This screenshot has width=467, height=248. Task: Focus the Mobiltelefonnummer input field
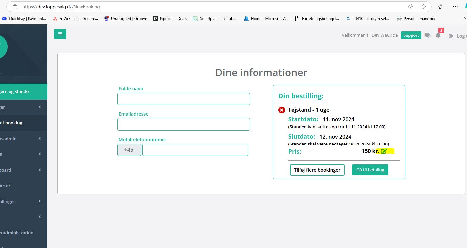tap(195, 150)
